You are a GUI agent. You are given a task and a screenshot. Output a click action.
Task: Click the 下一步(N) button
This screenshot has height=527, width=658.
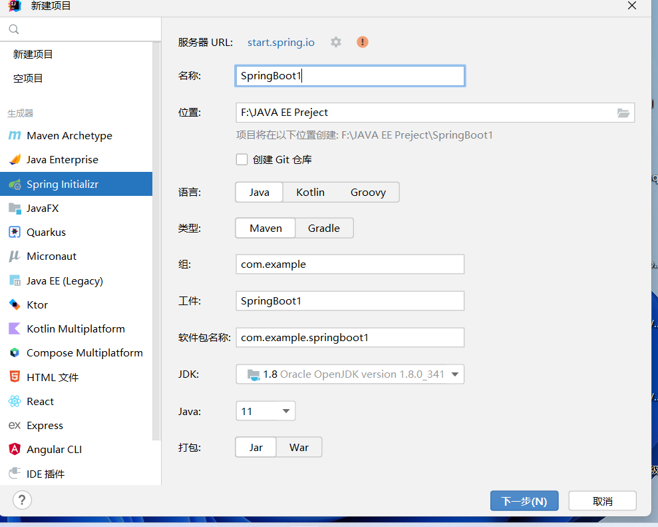click(524, 500)
